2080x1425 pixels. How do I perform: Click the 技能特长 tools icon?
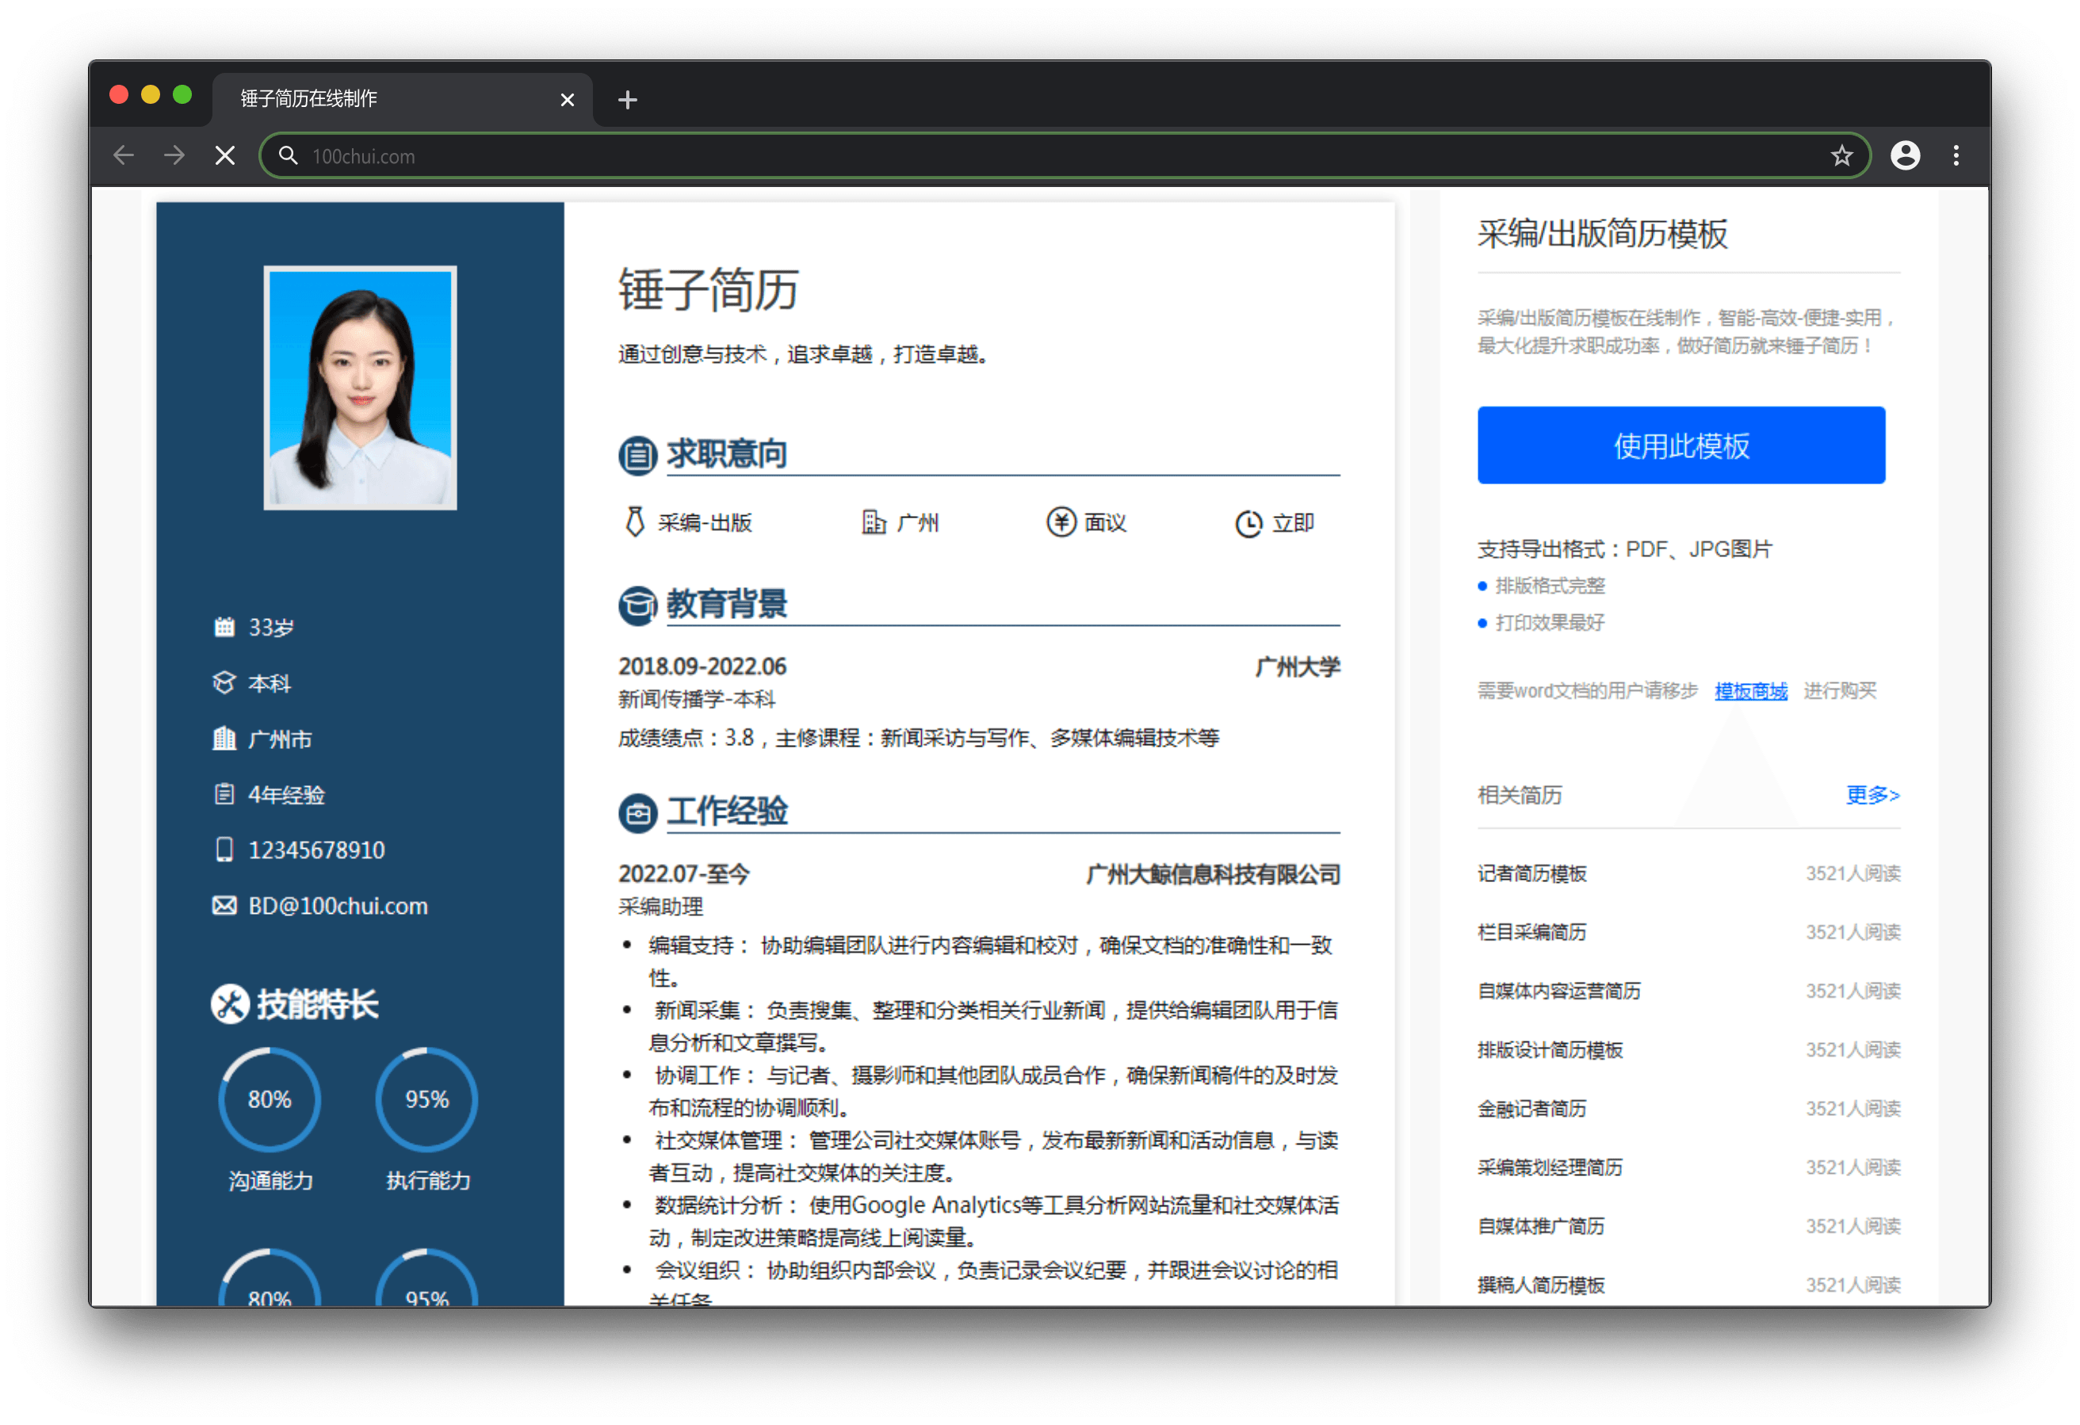click(x=230, y=1004)
